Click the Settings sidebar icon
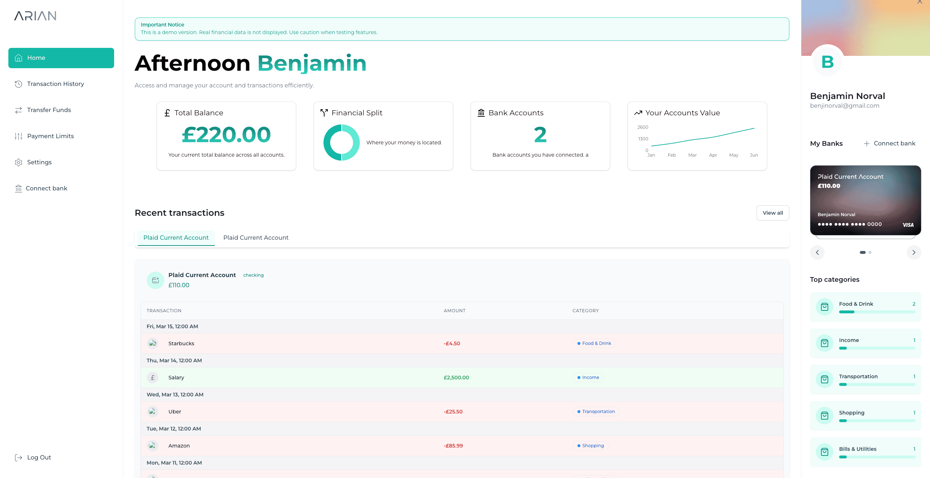The width and height of the screenshot is (930, 478). coord(18,161)
